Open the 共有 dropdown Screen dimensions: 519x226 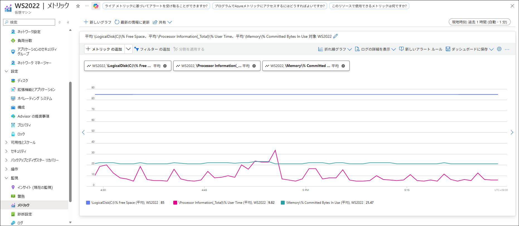pos(162,22)
